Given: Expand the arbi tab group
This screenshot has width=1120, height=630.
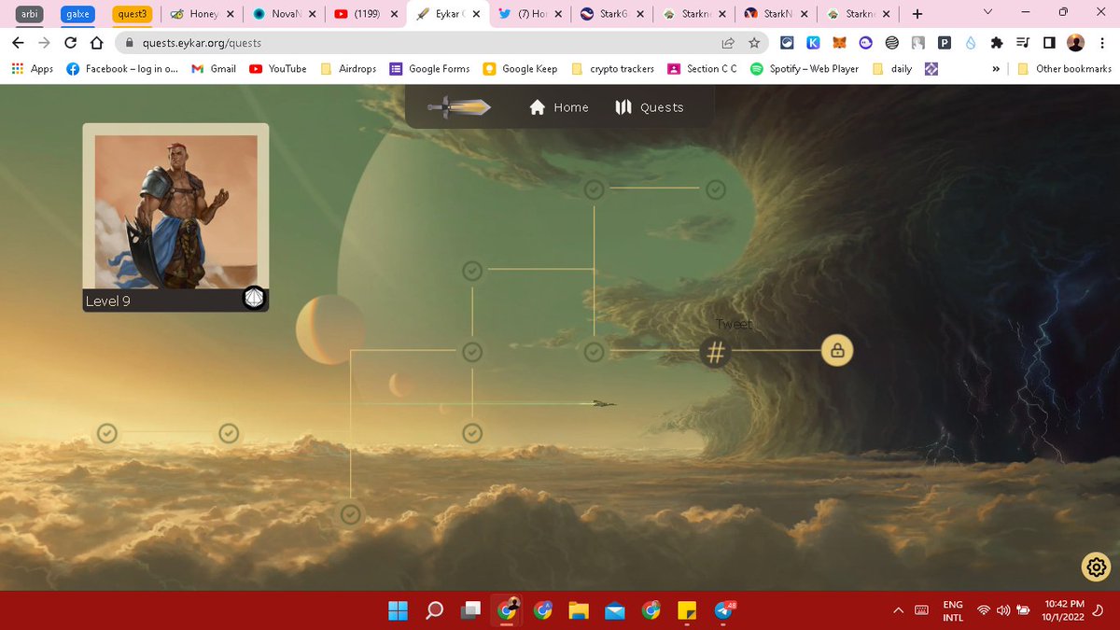Looking at the screenshot, I should [32, 14].
